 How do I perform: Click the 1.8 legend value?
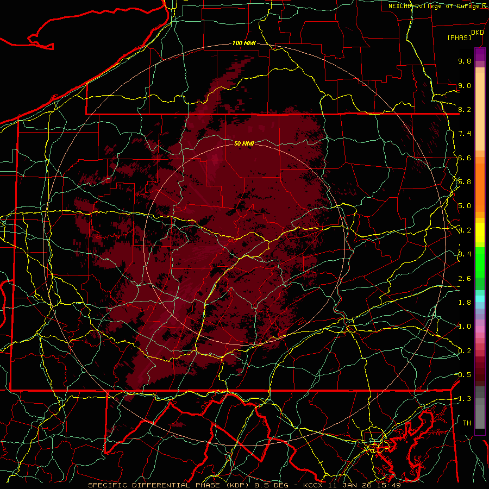pyautogui.click(x=465, y=303)
